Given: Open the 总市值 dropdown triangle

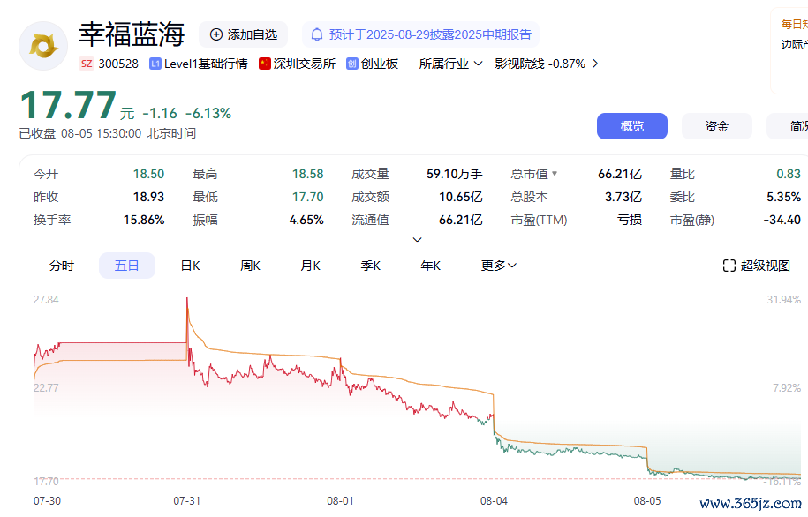Looking at the screenshot, I should pos(555,174).
